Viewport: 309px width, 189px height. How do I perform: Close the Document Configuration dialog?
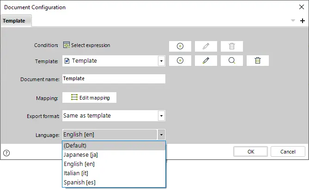click(302, 7)
